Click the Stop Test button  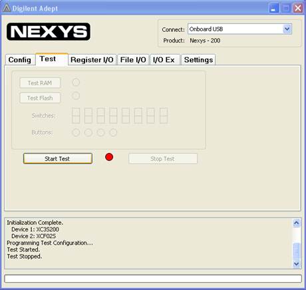(163, 159)
